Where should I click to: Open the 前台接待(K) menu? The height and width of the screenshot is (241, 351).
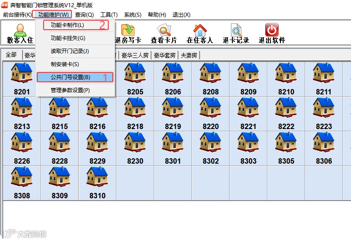17,15
